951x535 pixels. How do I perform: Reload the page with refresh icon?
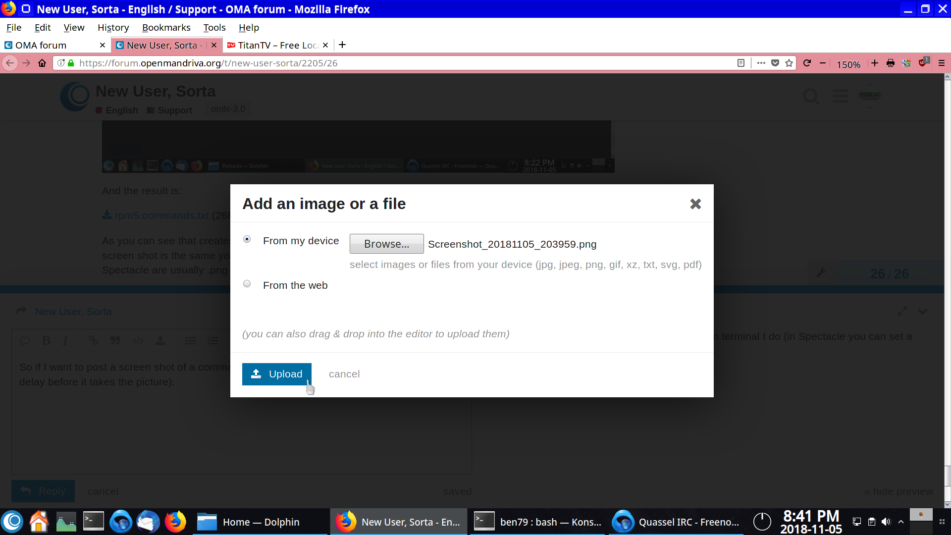click(807, 63)
